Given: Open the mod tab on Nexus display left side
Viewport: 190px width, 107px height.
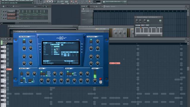Looking at the screenshot, I should tap(40, 47).
